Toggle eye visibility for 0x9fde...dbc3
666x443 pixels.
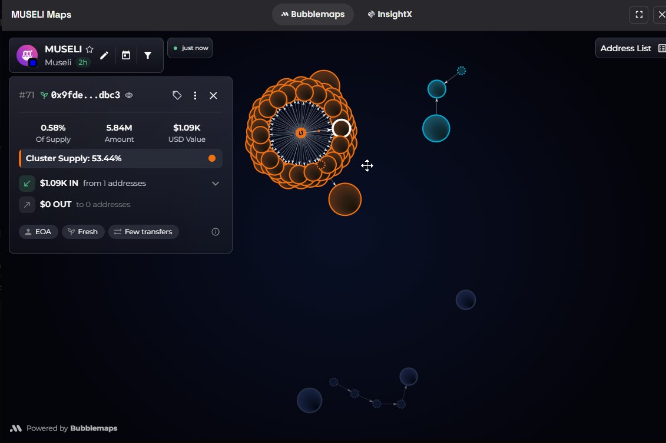129,95
